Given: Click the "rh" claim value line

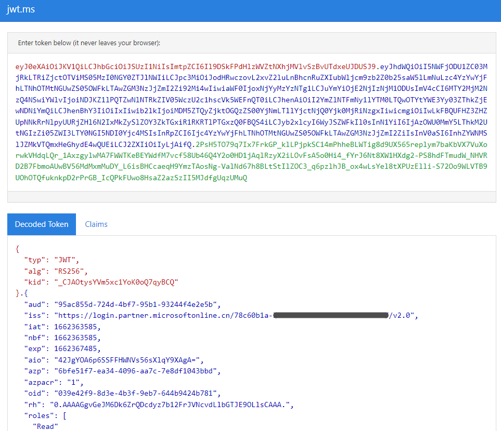Looking at the screenshot, I should (159, 405).
